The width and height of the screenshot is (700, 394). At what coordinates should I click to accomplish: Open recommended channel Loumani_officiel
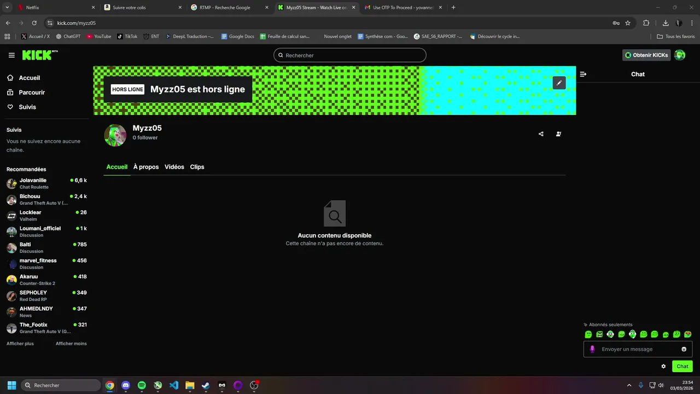[46, 231]
